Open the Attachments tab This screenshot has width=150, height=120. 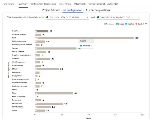tap(80, 4)
